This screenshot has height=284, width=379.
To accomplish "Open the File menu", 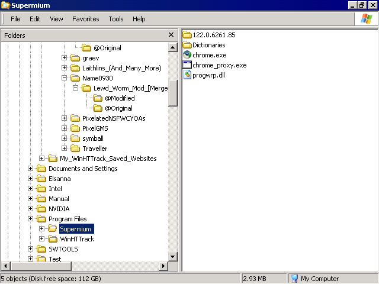I will pos(15,19).
